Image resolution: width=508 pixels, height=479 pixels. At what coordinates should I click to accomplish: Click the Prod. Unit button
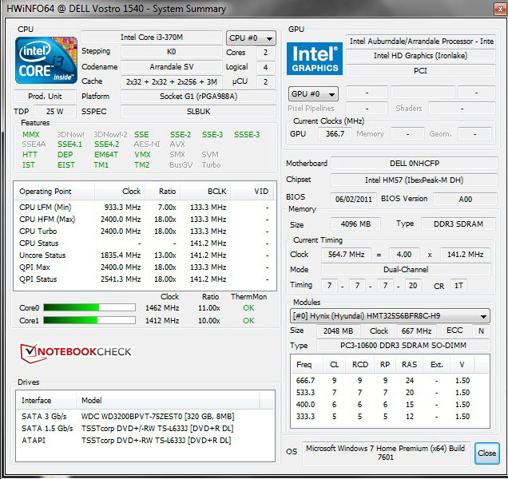(x=45, y=96)
